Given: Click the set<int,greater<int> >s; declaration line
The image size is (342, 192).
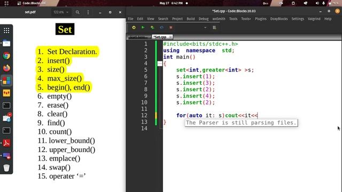Looking at the screenshot, I should [x=215, y=70].
